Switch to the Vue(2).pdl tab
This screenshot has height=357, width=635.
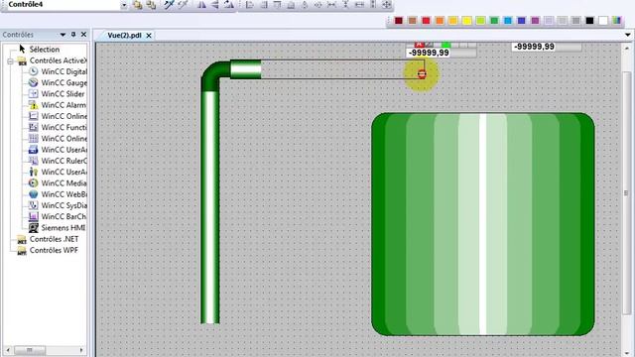124,36
